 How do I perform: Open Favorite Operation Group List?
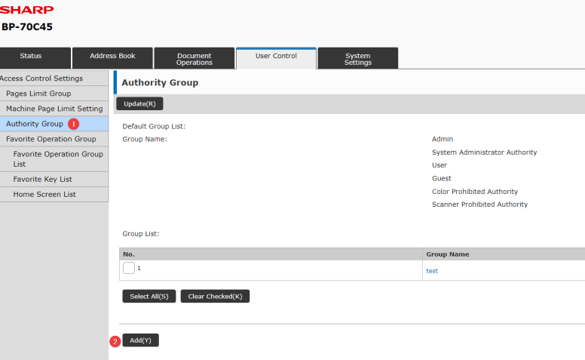tap(58, 158)
